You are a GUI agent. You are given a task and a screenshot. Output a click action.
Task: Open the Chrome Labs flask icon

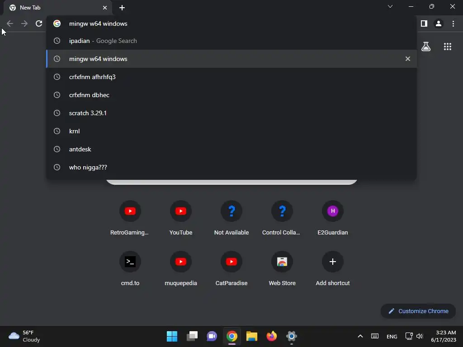(x=426, y=47)
